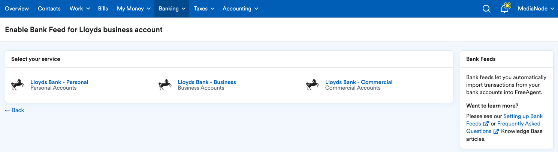Expand the Work menu dropdown
The width and height of the screenshot is (558, 152).
click(80, 9)
